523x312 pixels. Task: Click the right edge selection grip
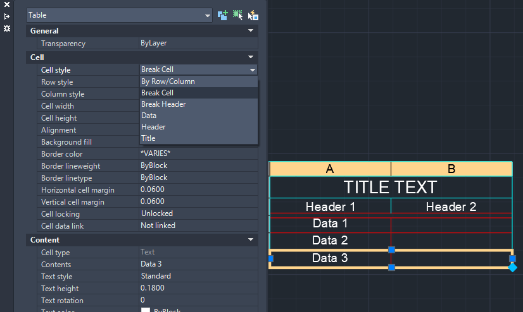tap(513, 258)
